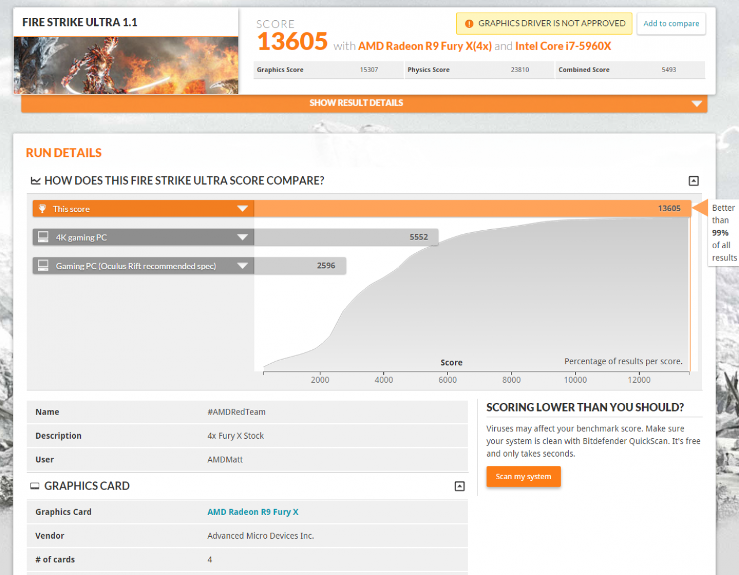Open AMD Radeon R9 Fury X(4x) in the score header
This screenshot has width=739, height=575.
[x=425, y=46]
